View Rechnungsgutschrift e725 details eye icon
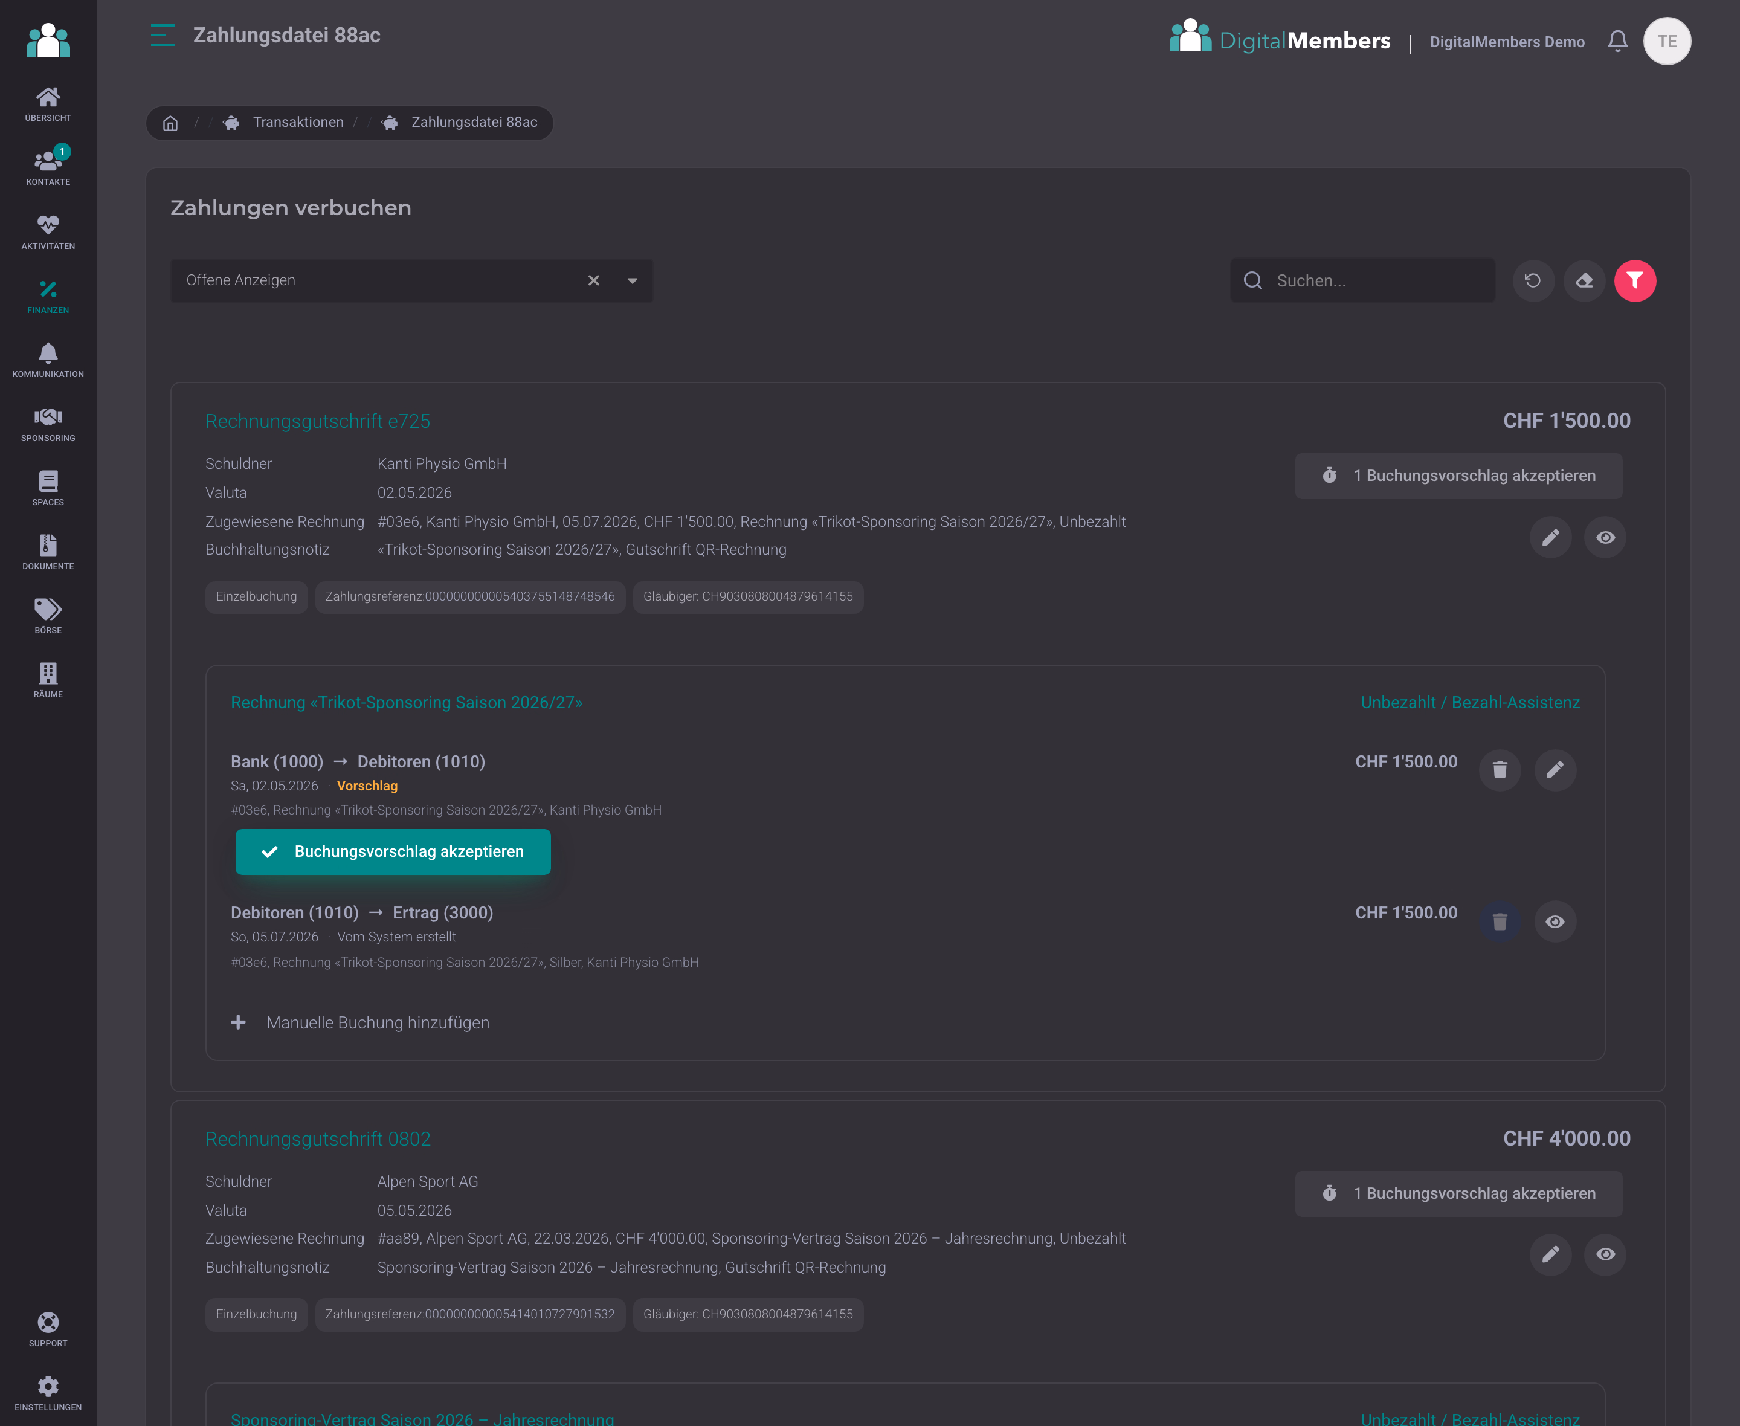 tap(1605, 537)
